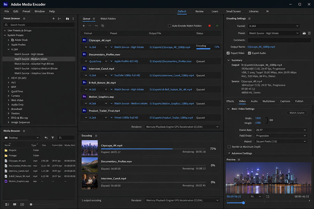Viewport: 314px width, 209px height.
Task: Click the Documentary_ProRes.mov encoding thumbnail
Action: [90, 165]
